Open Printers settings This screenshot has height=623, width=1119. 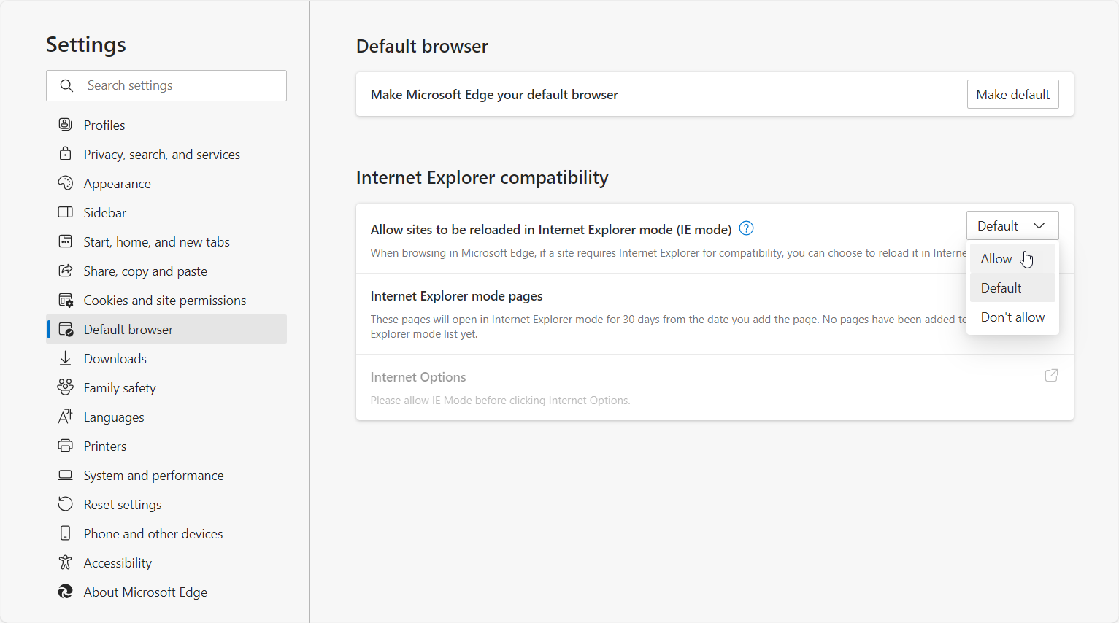[166, 446]
